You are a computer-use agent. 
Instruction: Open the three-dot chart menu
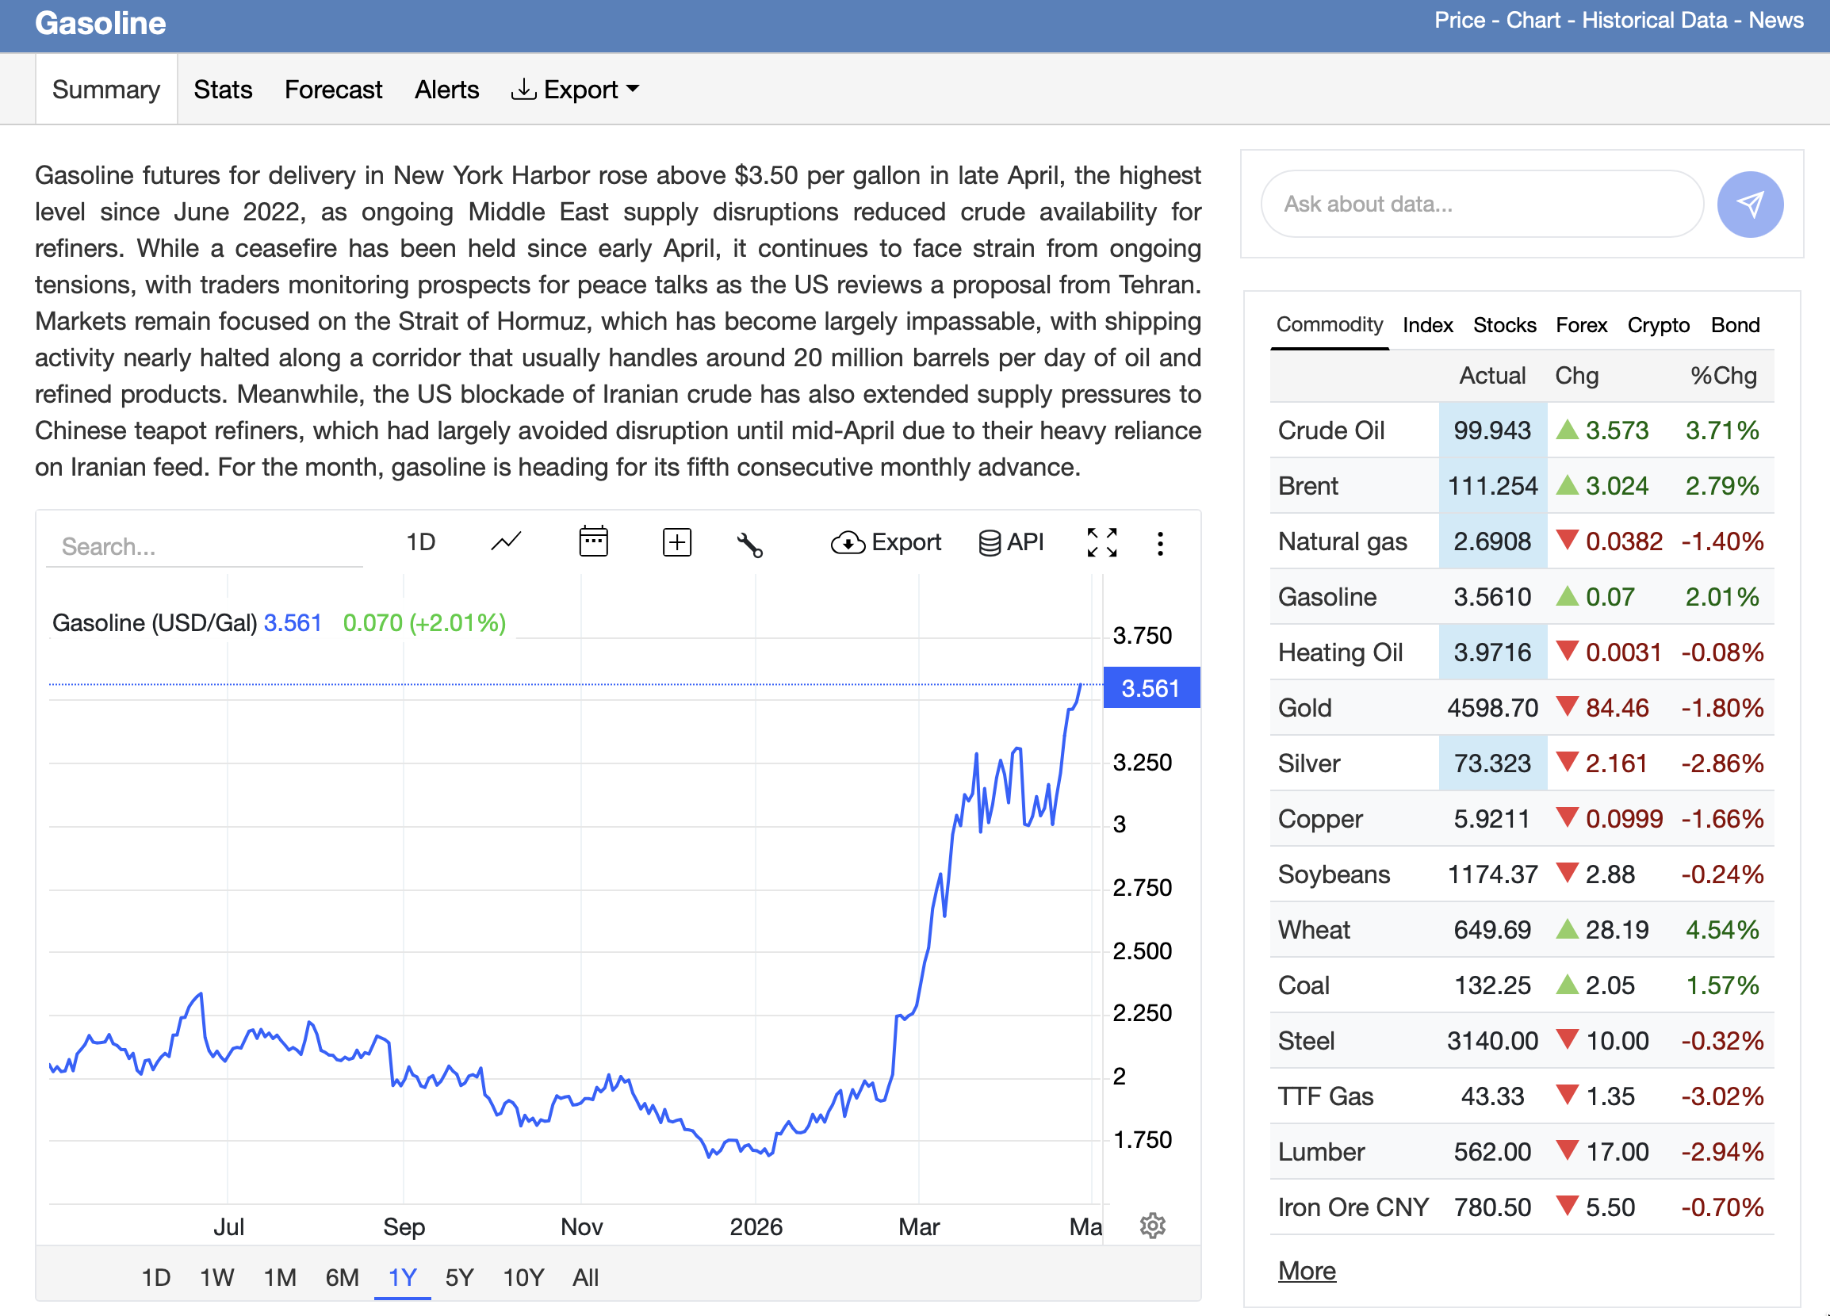point(1159,543)
